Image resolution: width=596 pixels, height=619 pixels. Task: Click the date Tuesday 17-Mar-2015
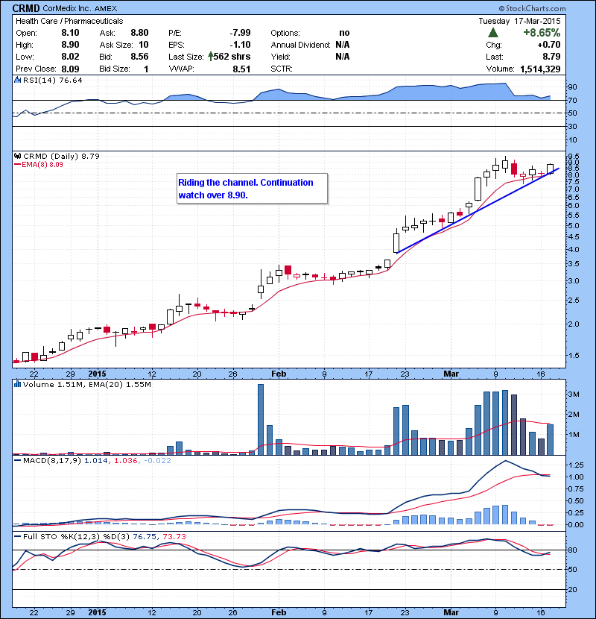(x=519, y=21)
